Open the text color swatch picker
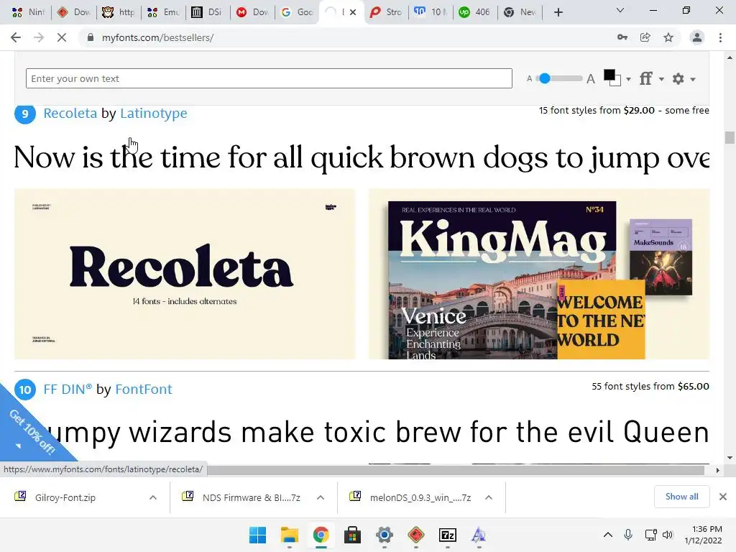This screenshot has width=736, height=552. [612, 78]
